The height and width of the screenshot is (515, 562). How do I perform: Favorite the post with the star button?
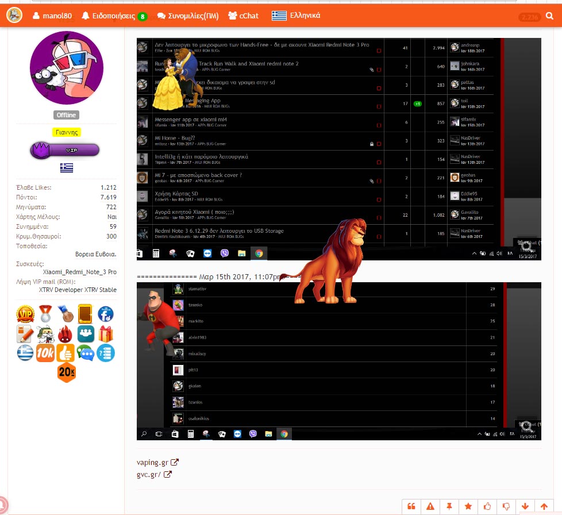point(468,506)
